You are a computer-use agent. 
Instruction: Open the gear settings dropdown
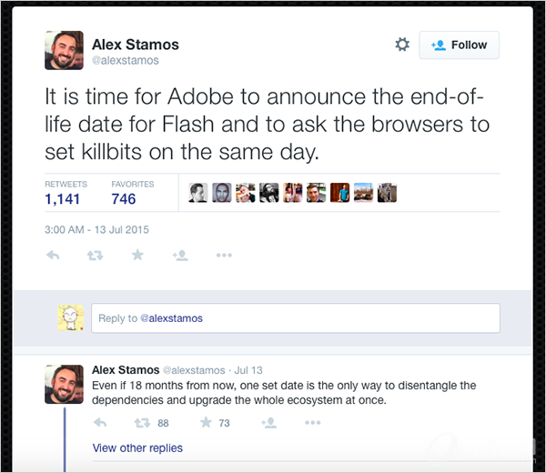(x=402, y=45)
